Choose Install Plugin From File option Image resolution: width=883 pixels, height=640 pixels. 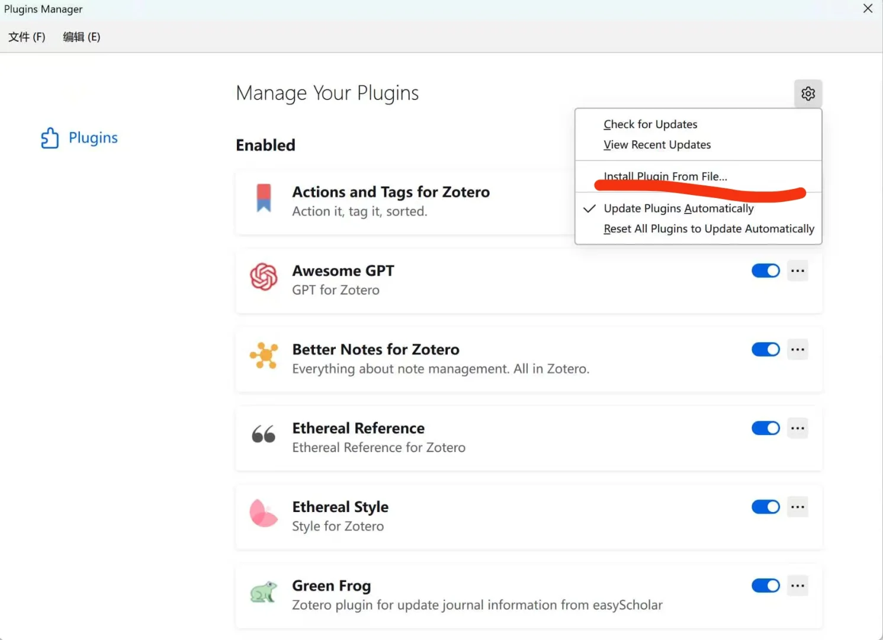(x=665, y=176)
